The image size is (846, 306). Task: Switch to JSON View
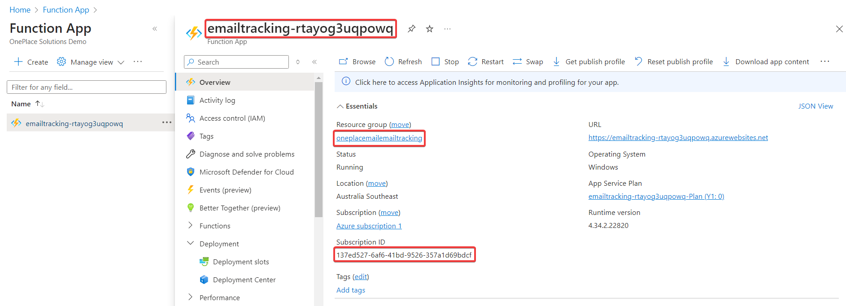[x=815, y=106]
